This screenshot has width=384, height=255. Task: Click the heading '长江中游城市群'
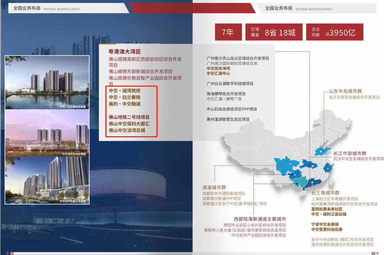pos(350,153)
